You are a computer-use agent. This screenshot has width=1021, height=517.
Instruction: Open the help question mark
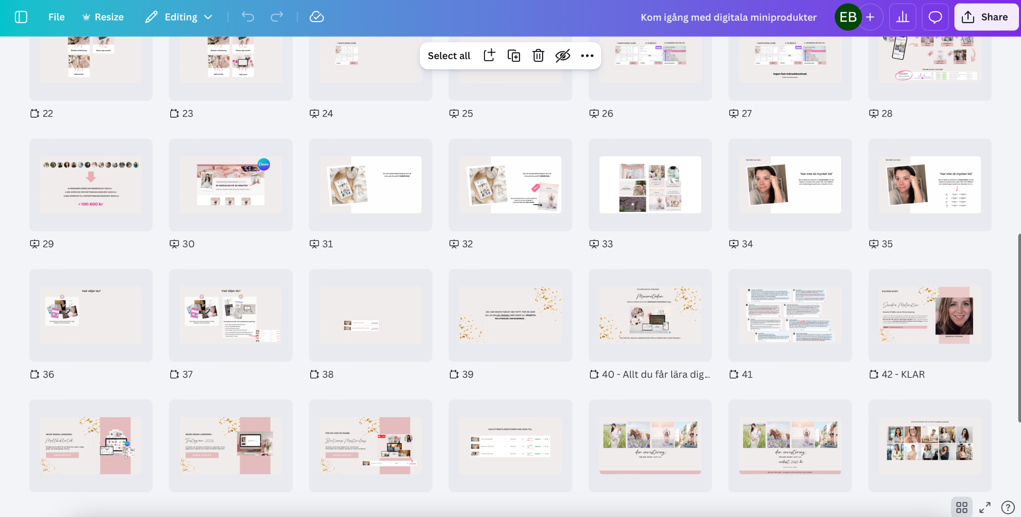coord(1008,507)
